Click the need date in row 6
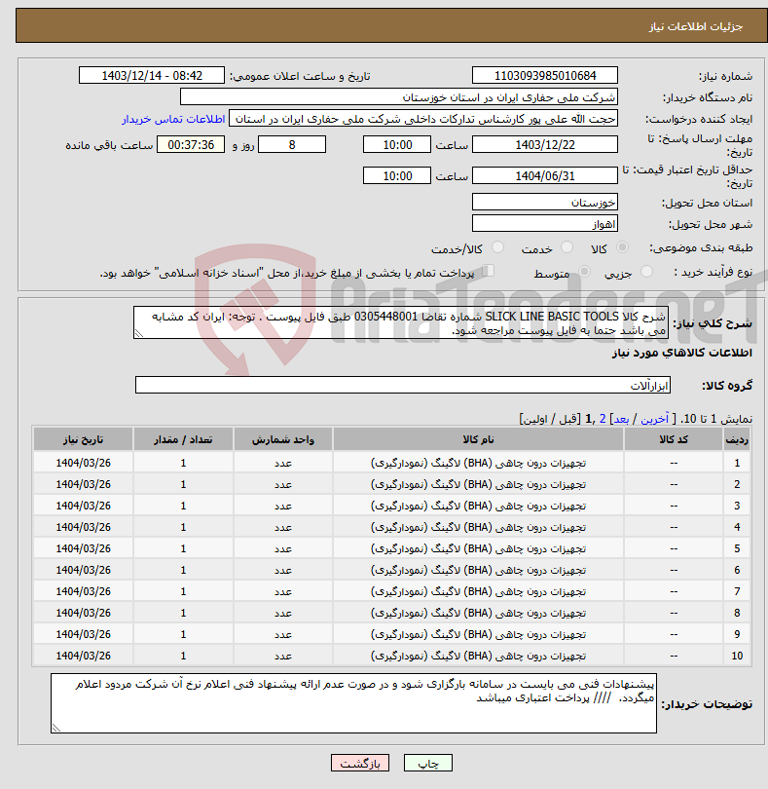This screenshot has height=789, width=768. coord(83,570)
